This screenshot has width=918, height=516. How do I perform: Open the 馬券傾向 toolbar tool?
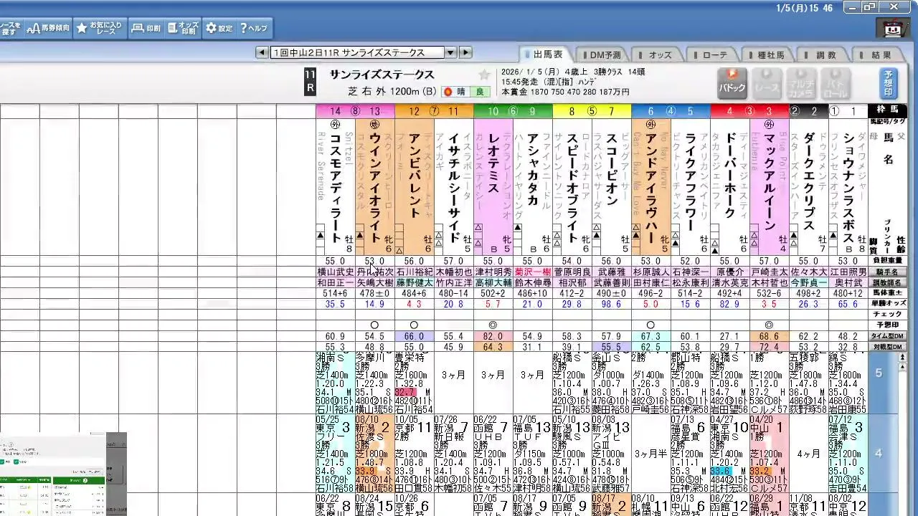tap(48, 28)
